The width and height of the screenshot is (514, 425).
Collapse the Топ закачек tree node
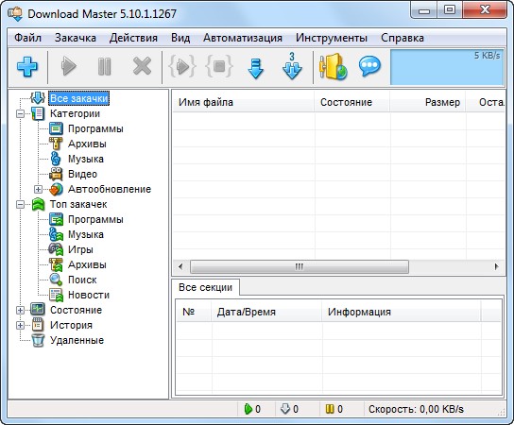click(x=21, y=204)
